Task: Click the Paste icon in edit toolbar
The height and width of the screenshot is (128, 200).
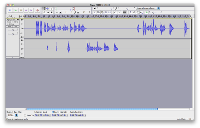Action: click(x=102, y=12)
